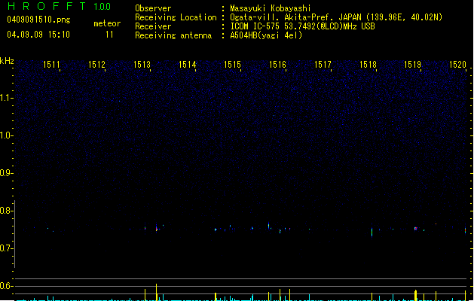
Task: Click the 1514 time axis marker
Action: click(187, 65)
